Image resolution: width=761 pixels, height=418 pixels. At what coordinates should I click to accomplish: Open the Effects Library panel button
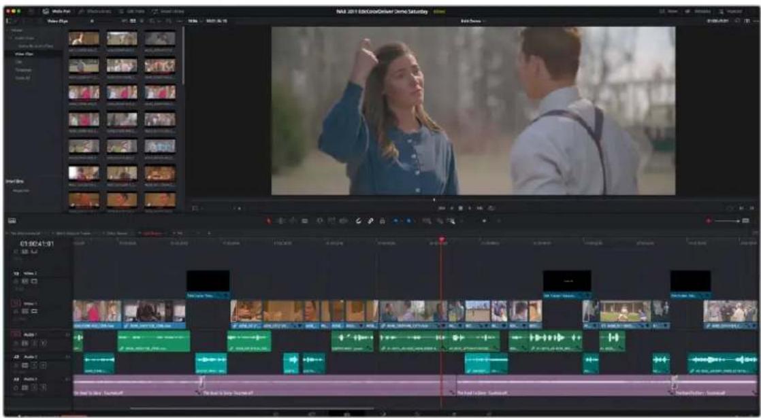click(96, 11)
